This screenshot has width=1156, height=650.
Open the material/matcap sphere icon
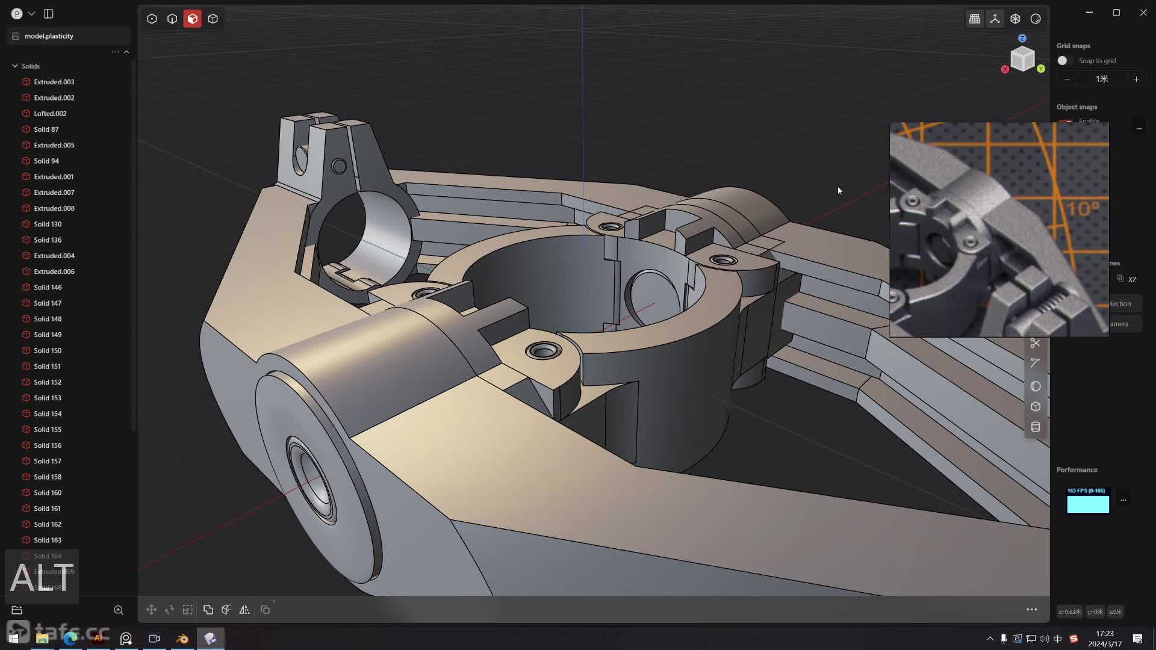coord(1036,19)
